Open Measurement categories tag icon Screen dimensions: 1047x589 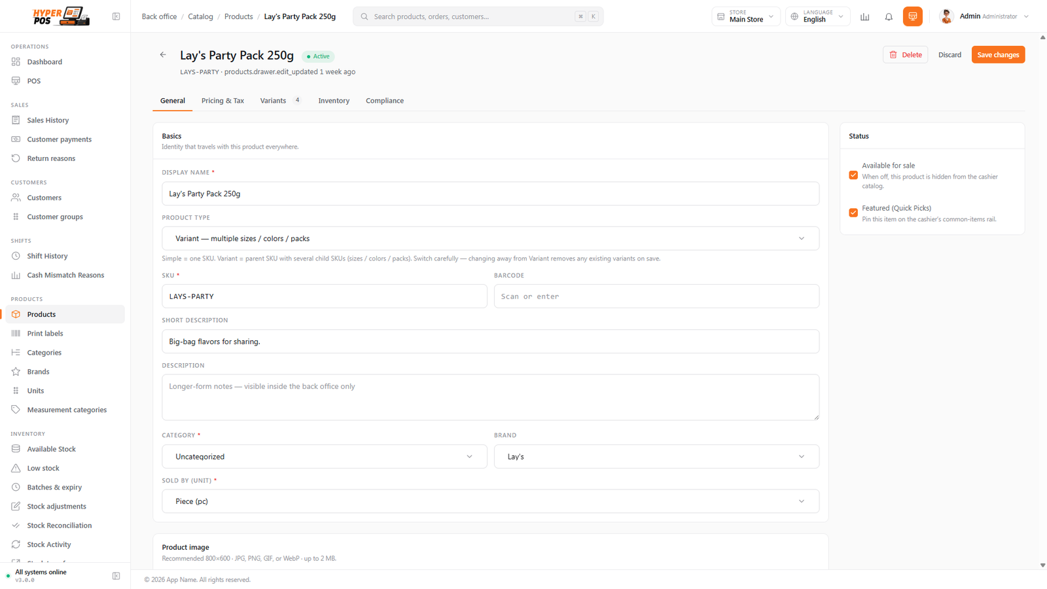coord(16,409)
